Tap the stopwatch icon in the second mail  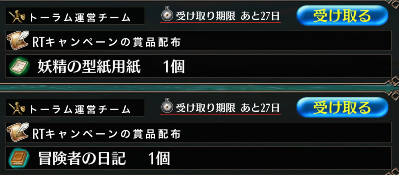coord(167,107)
